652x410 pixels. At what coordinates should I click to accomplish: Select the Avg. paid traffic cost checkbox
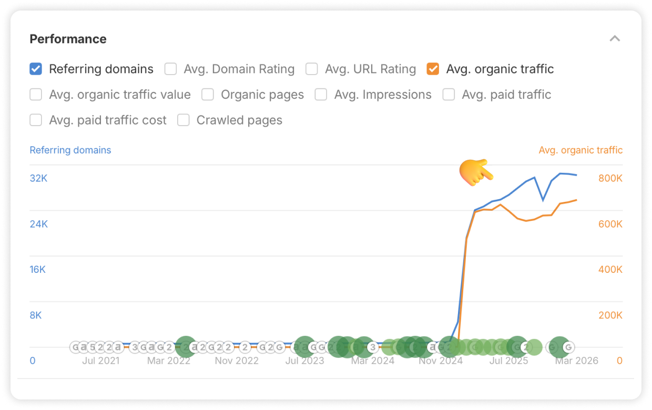click(x=36, y=120)
